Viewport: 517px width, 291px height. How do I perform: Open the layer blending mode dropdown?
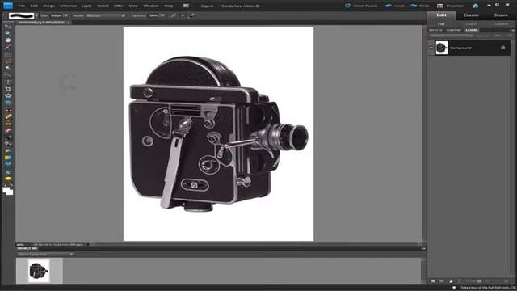451,36
